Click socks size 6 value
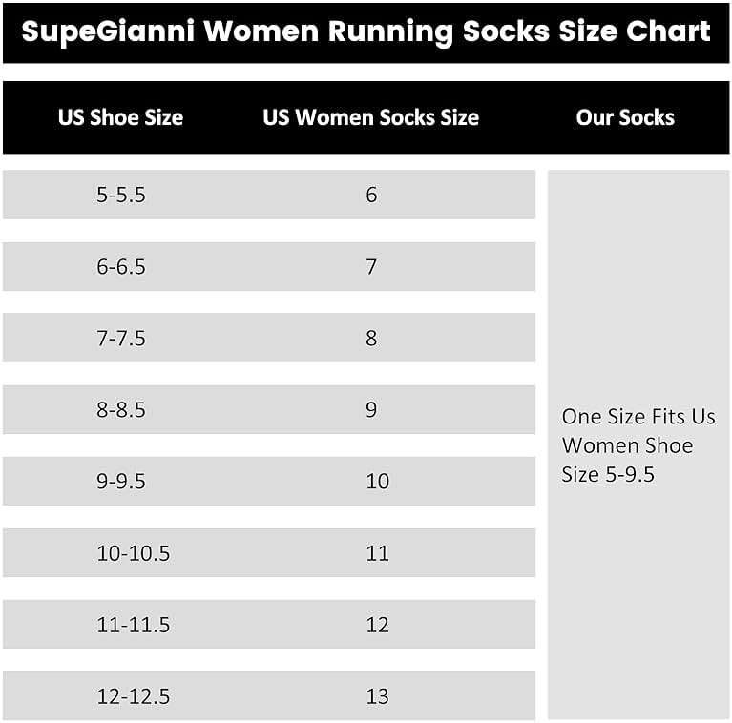Image resolution: width=732 pixels, height=723 pixels. 371,195
